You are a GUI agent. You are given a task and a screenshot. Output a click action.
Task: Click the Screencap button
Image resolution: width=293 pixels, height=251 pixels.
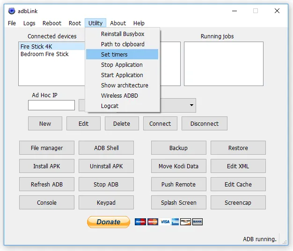coord(238,202)
